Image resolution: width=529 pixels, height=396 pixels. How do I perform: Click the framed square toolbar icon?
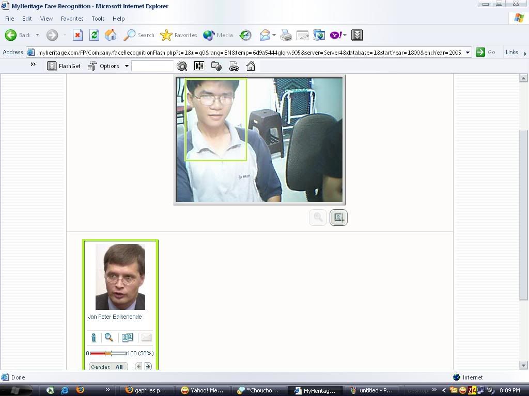(199, 65)
